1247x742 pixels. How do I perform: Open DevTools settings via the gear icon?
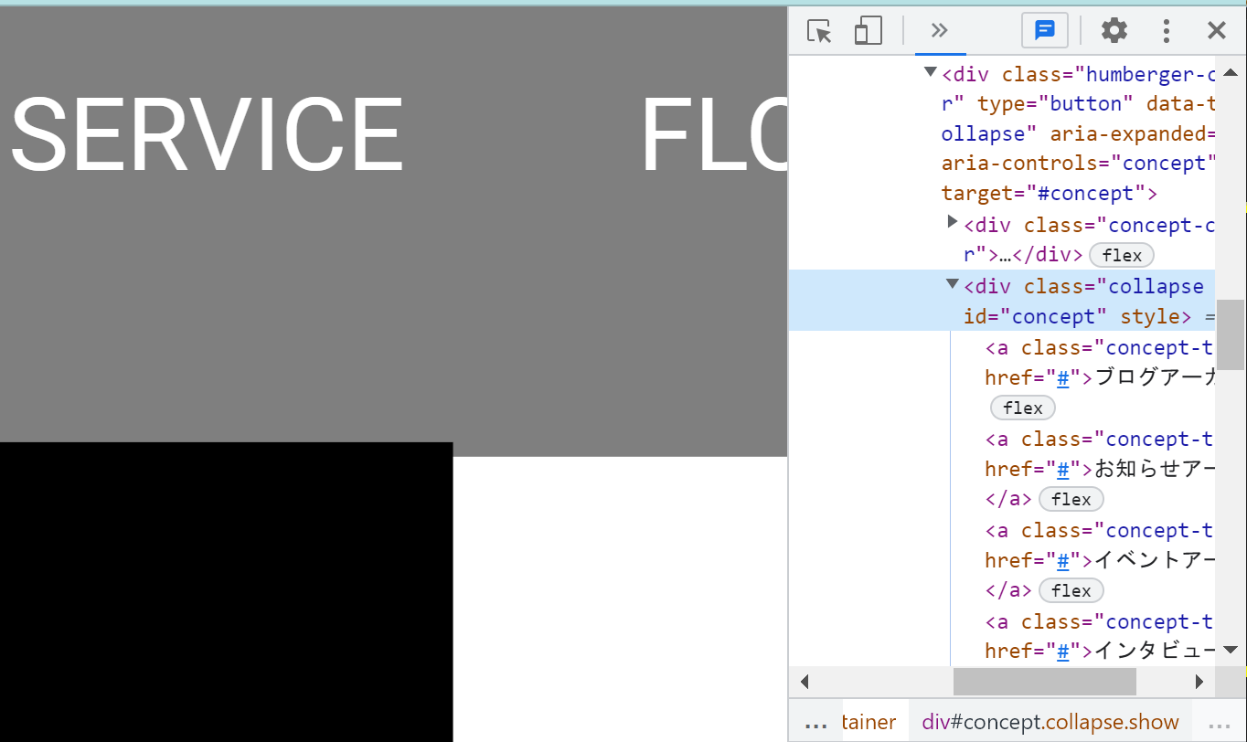[1114, 30]
